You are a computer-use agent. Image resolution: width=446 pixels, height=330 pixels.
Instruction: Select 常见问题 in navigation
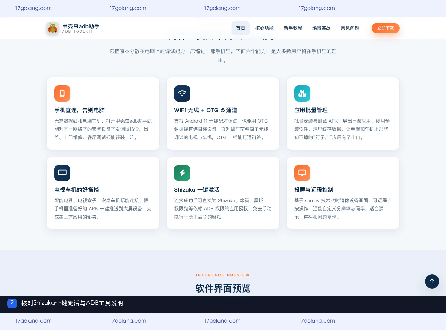coord(350,28)
